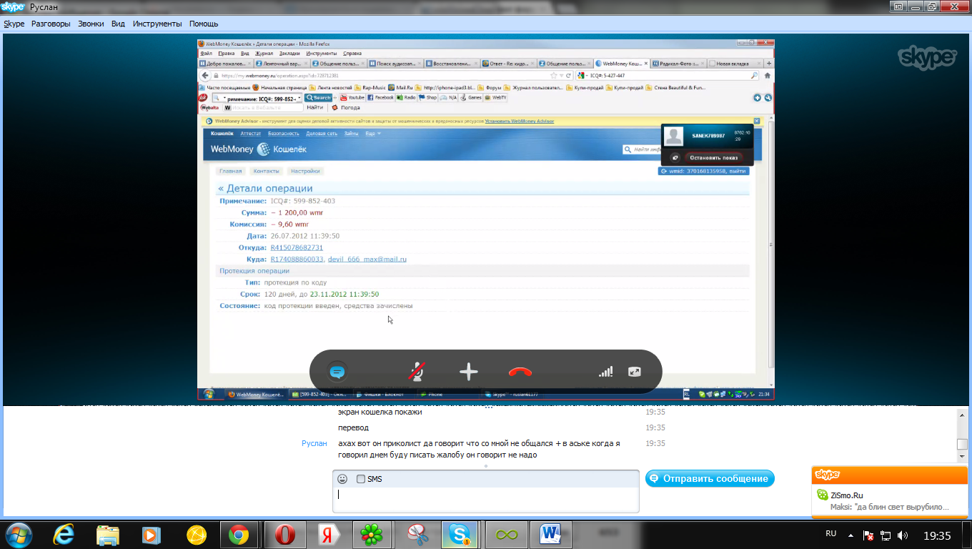Viewport: 972px width, 549px height.
Task: Open the Skype menu
Action: point(14,24)
